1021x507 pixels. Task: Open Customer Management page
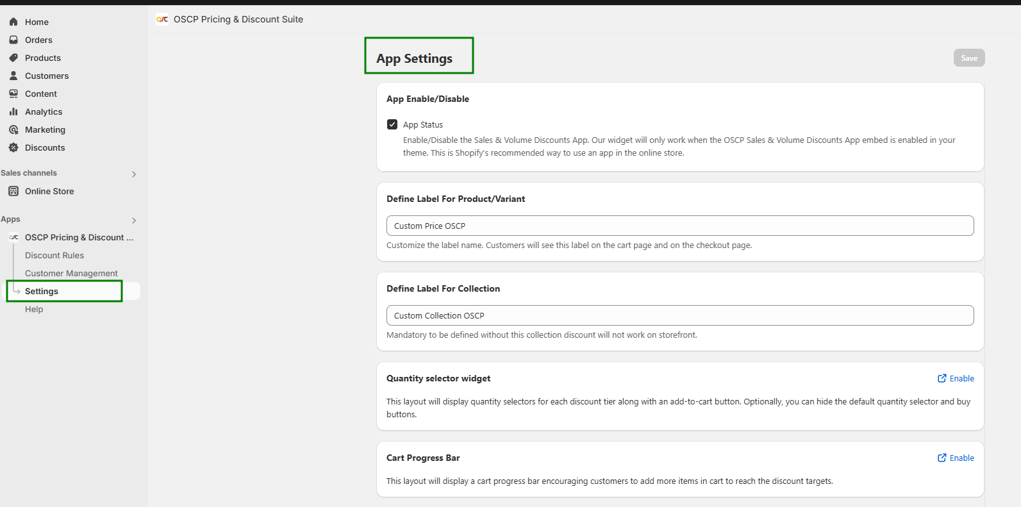coord(71,273)
